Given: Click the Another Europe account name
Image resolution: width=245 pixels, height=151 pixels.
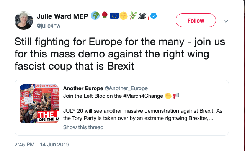Looking at the screenshot, I should pyautogui.click(x=83, y=88).
